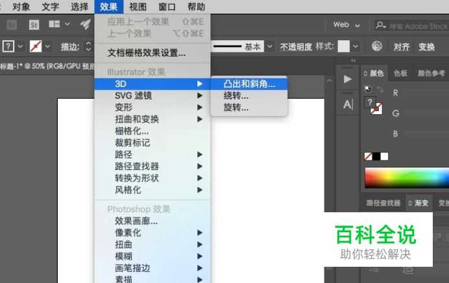Highlight the 3D menu item
449x283 pixels.
[152, 84]
